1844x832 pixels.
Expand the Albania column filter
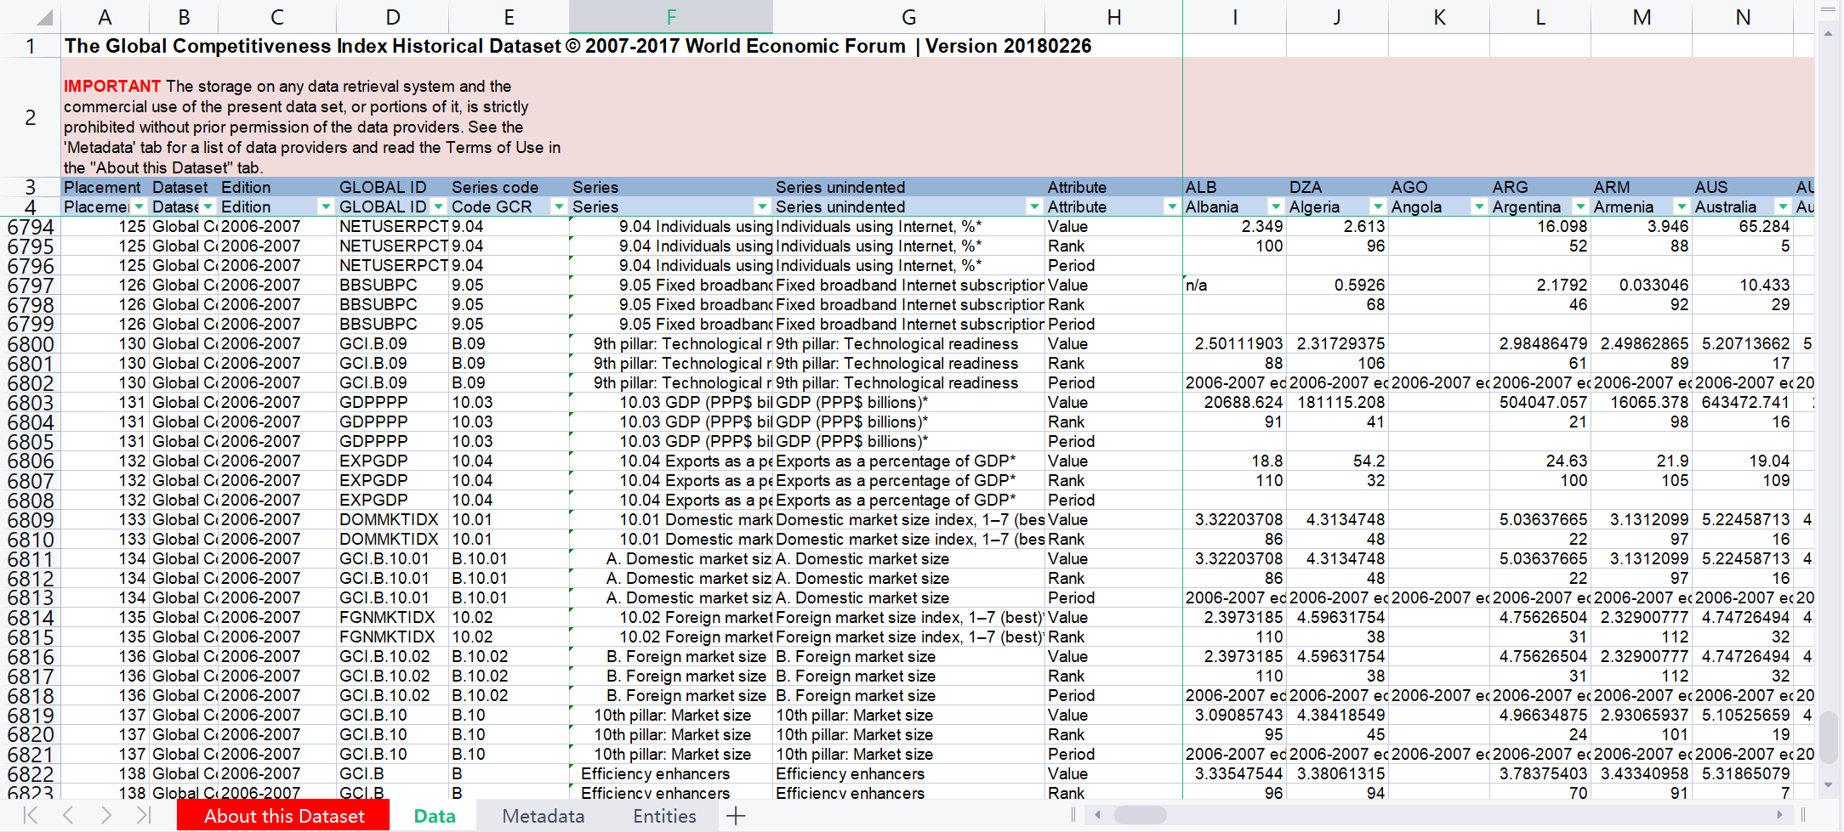[x=1275, y=207]
